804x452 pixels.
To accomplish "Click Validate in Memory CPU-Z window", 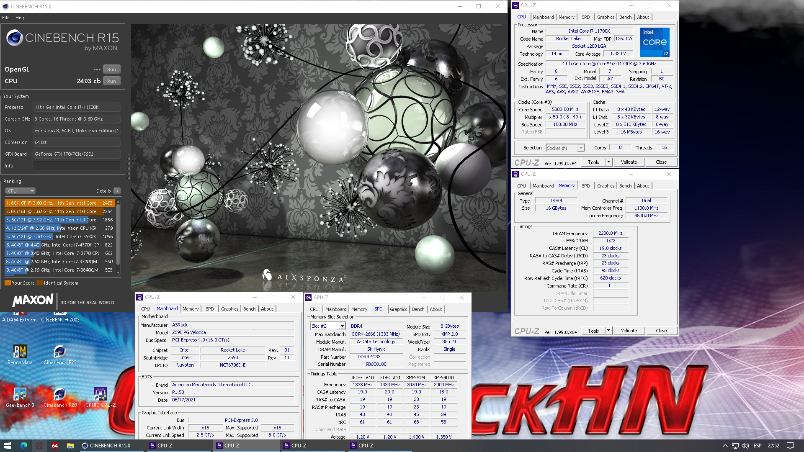I will pos(629,331).
